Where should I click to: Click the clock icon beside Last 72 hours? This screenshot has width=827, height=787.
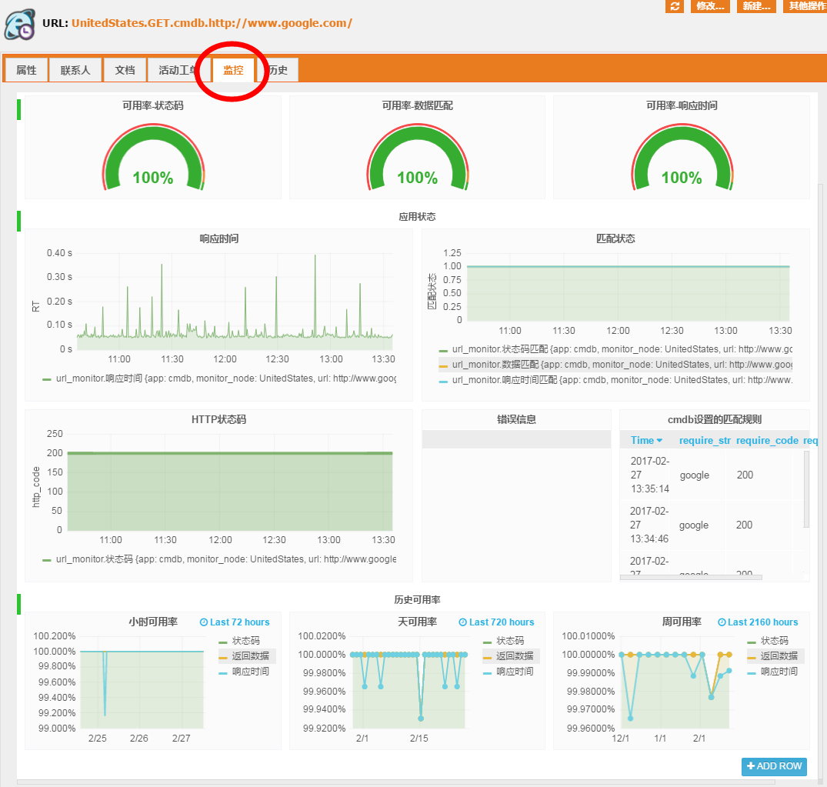(x=204, y=622)
